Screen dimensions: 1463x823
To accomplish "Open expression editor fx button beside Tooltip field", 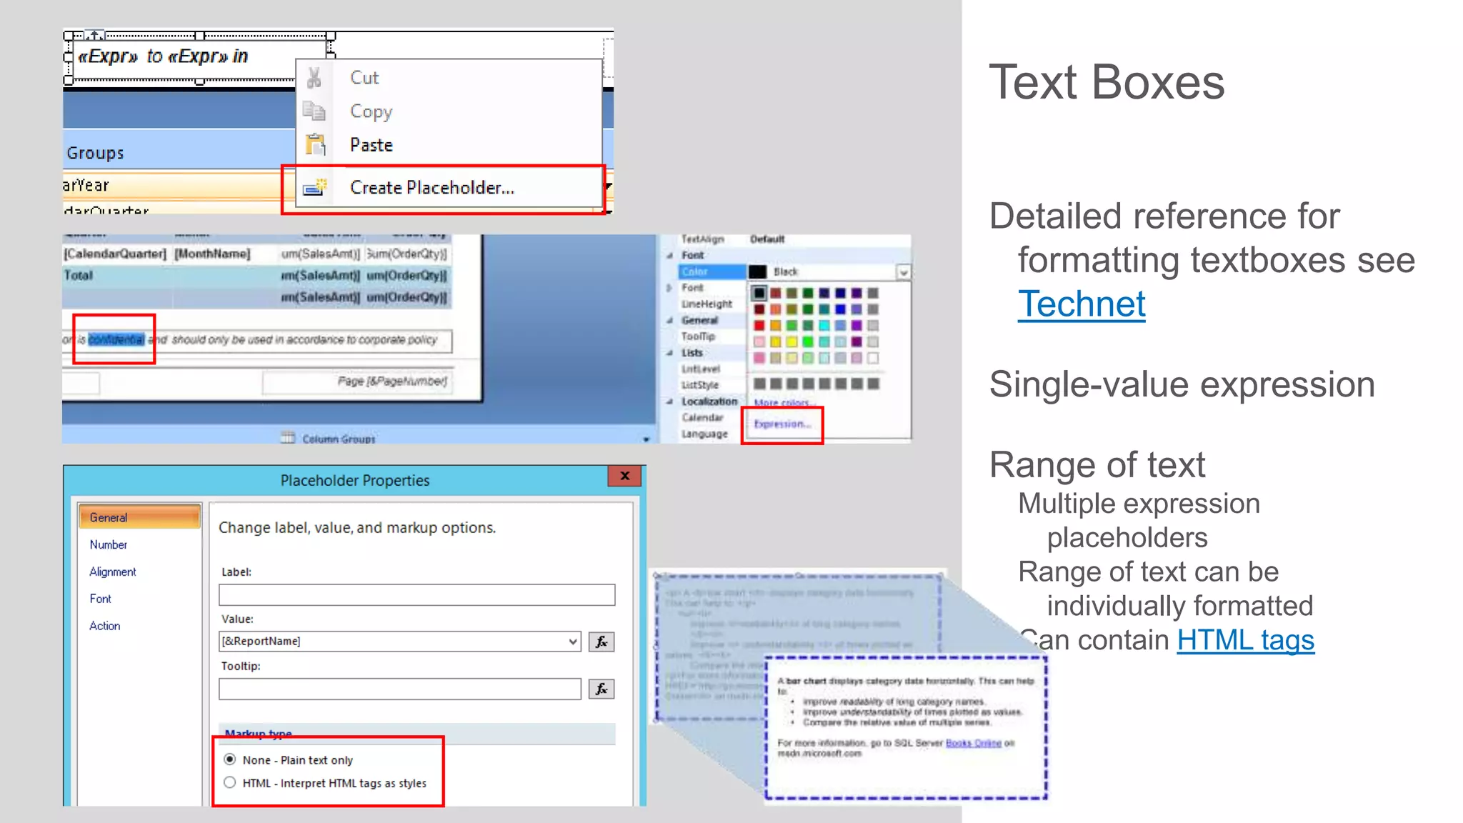I will coord(601,689).
